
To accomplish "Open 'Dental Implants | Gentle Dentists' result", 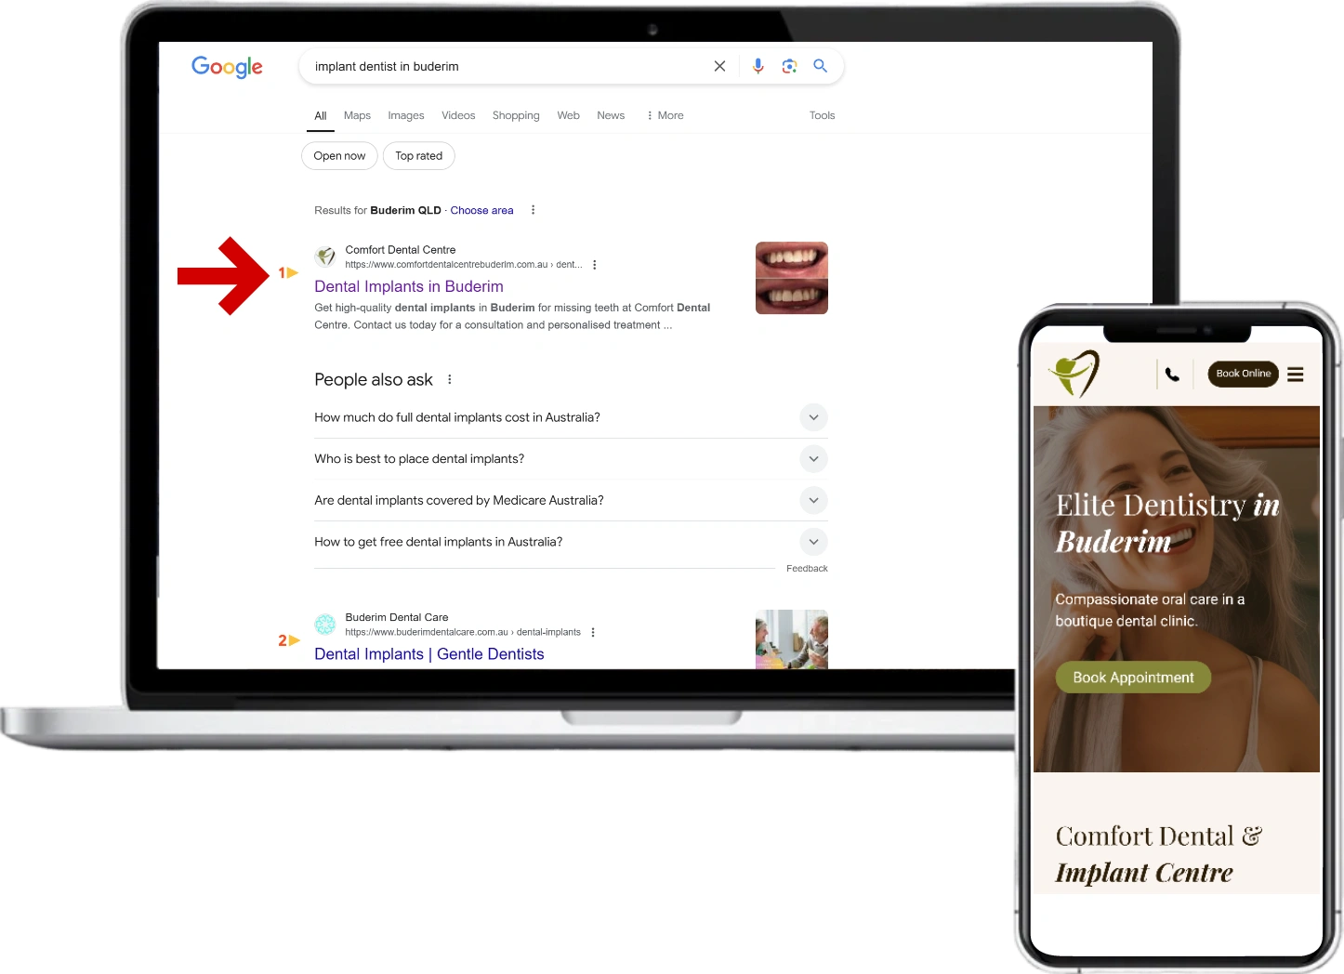I will point(429,654).
